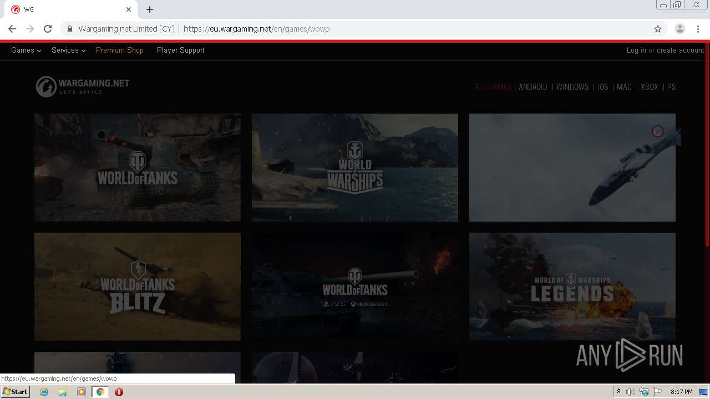710x399 pixels.
Task: Click the Wargaming.net logo
Action: coord(83,86)
